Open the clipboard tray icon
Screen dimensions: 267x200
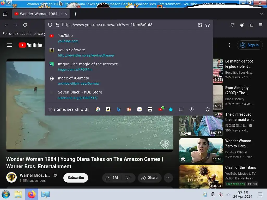click(213, 194)
